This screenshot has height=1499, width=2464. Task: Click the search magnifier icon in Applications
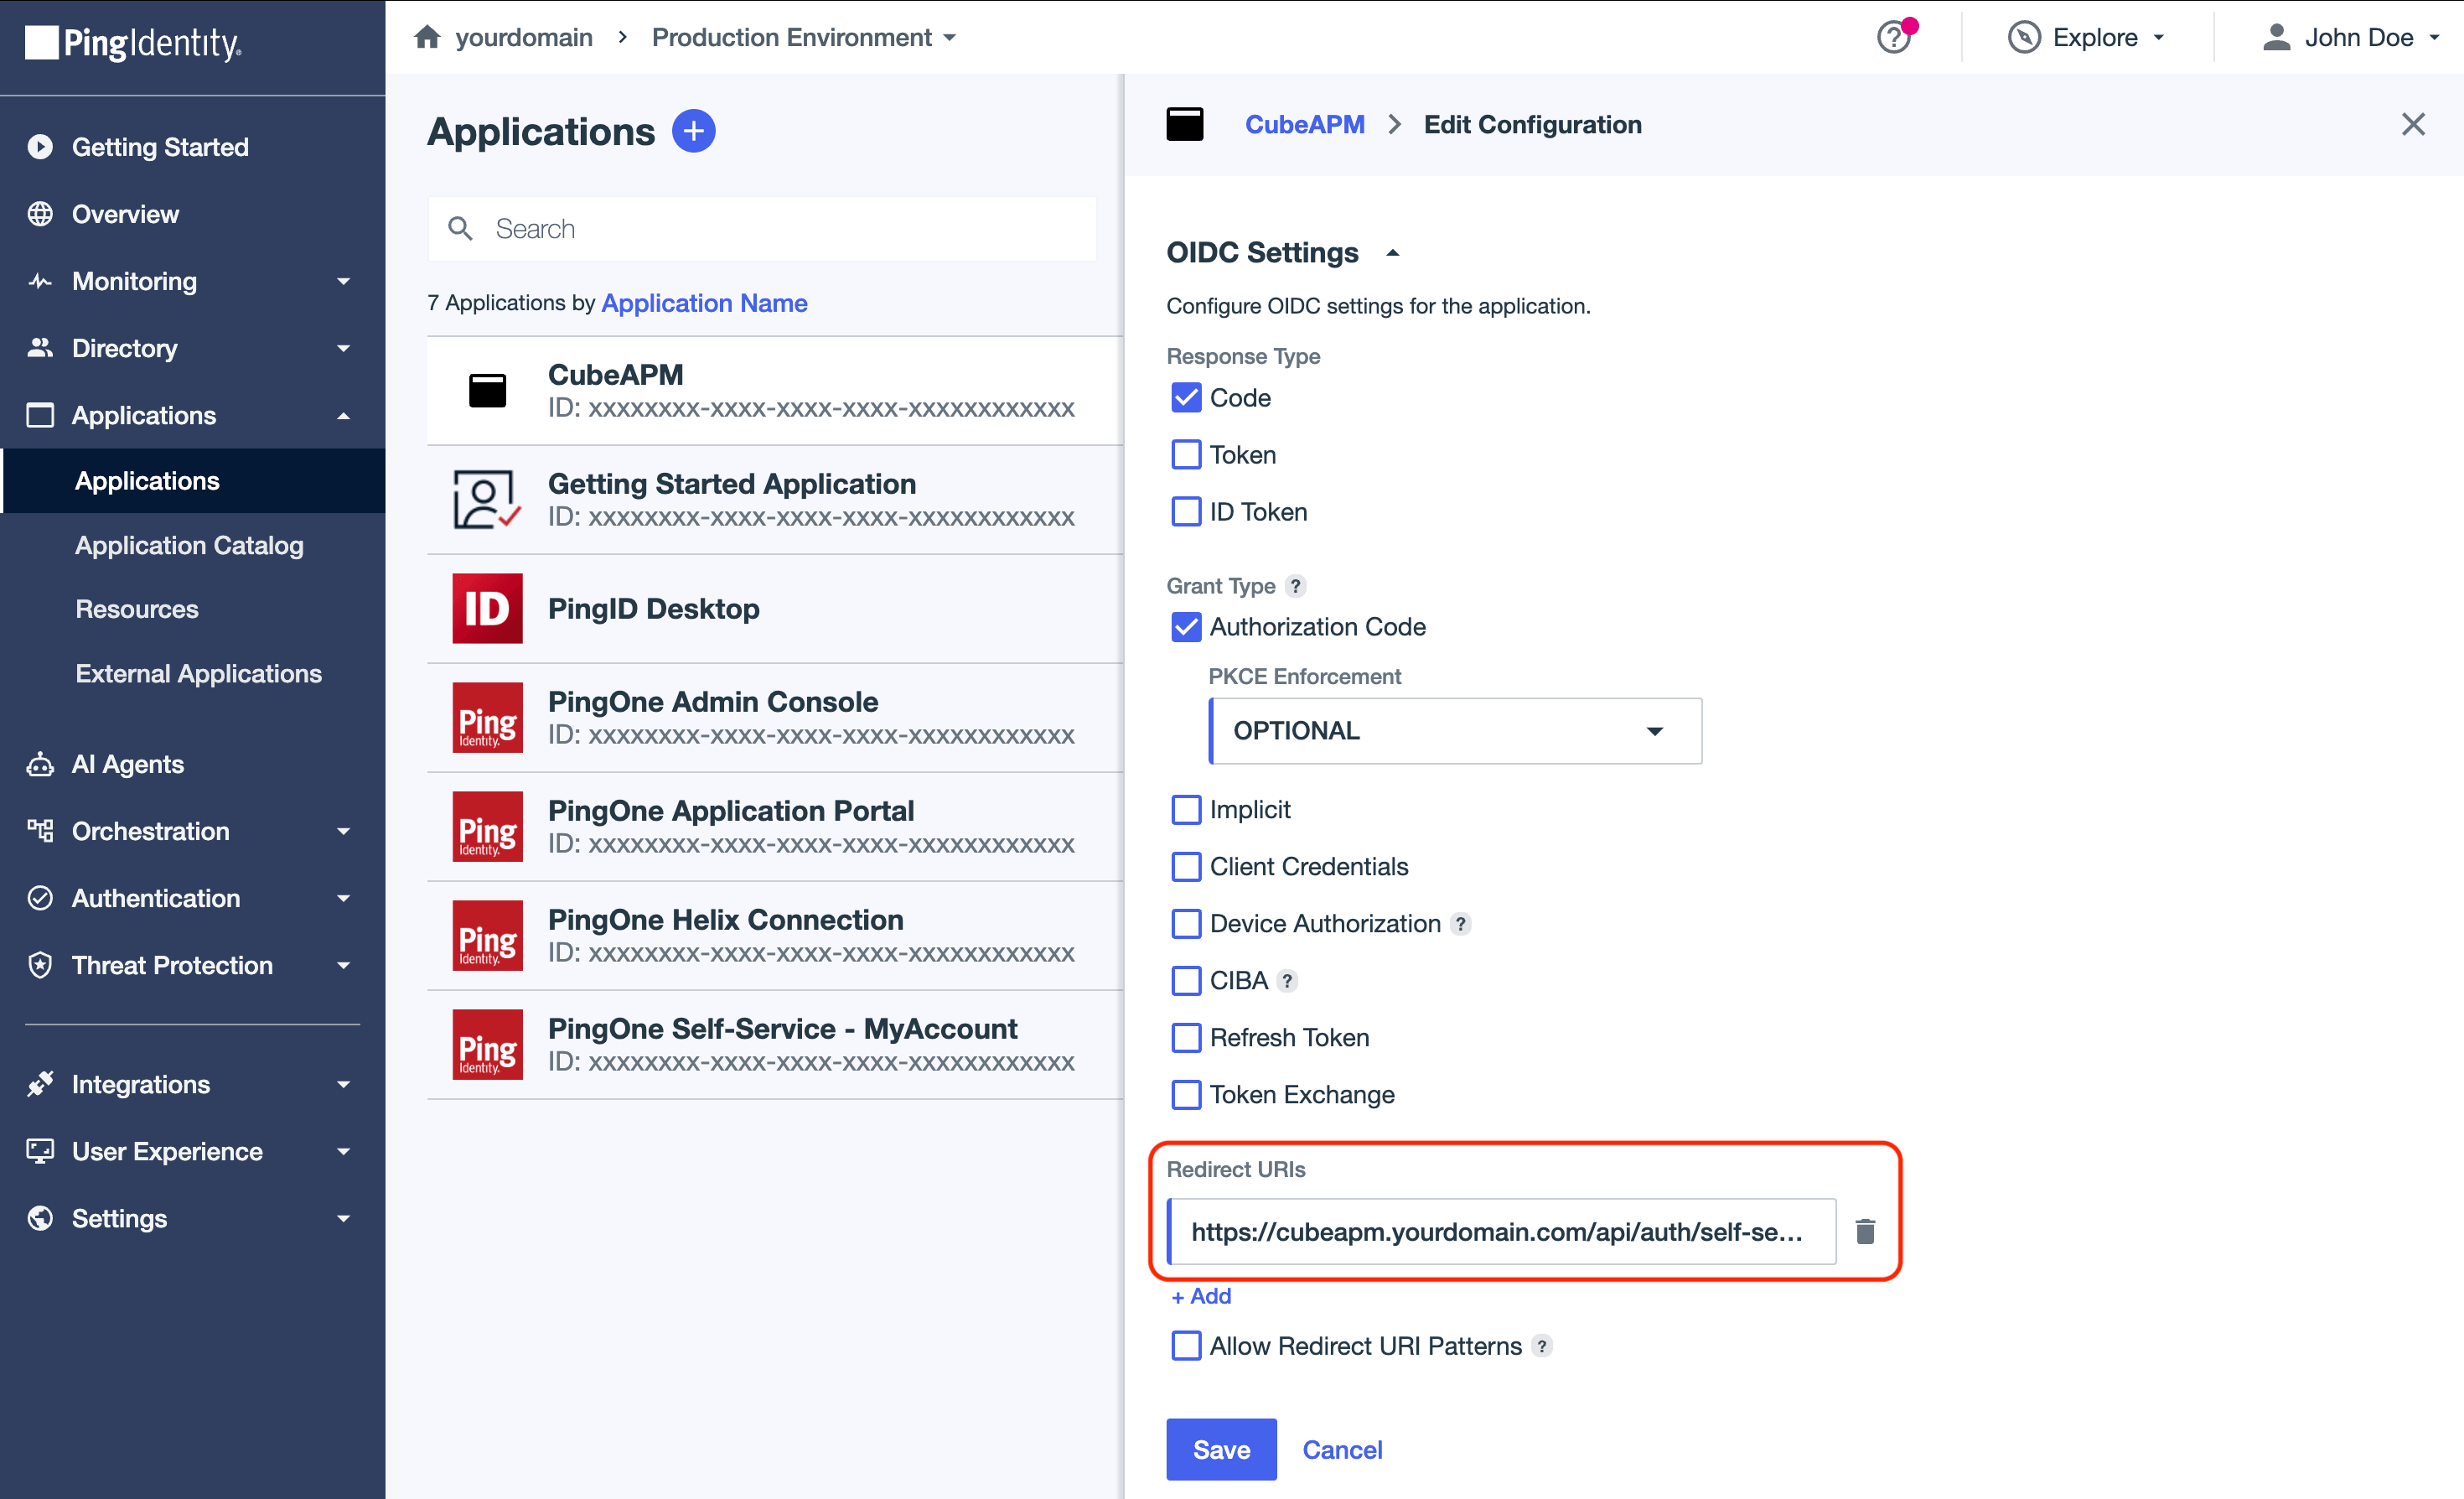[460, 229]
